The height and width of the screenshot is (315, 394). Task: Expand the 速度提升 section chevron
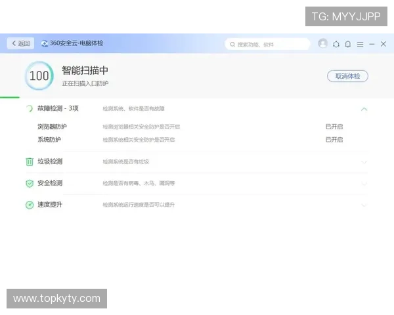[364, 205]
